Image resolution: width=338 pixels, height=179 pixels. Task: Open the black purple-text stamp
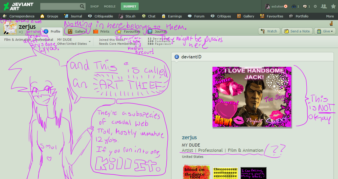point(253,173)
